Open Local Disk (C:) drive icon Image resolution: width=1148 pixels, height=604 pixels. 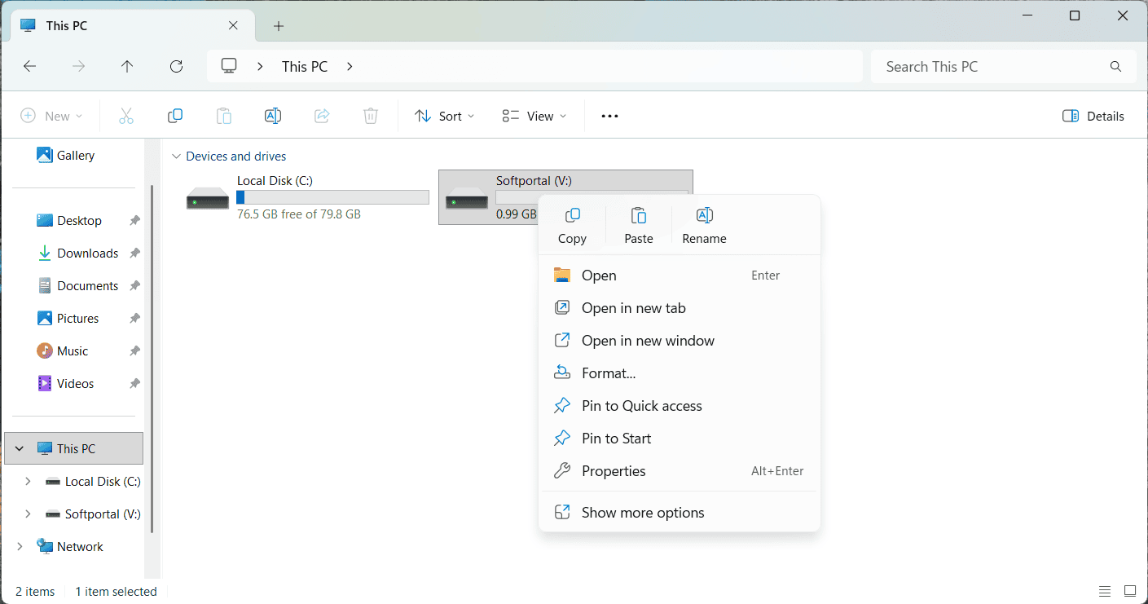pyautogui.click(x=208, y=198)
